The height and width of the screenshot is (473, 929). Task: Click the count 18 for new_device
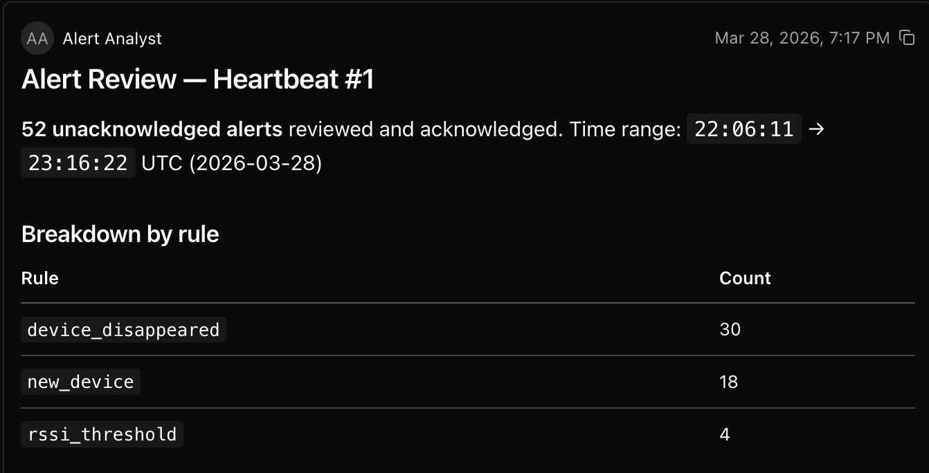[x=728, y=382]
